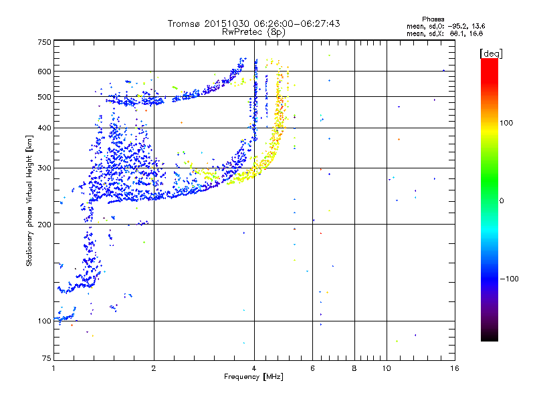The height and width of the screenshot is (401, 535).
Task: Click the 'mean, sd,X: 88.1, 16.8' text
Action: click(445, 33)
